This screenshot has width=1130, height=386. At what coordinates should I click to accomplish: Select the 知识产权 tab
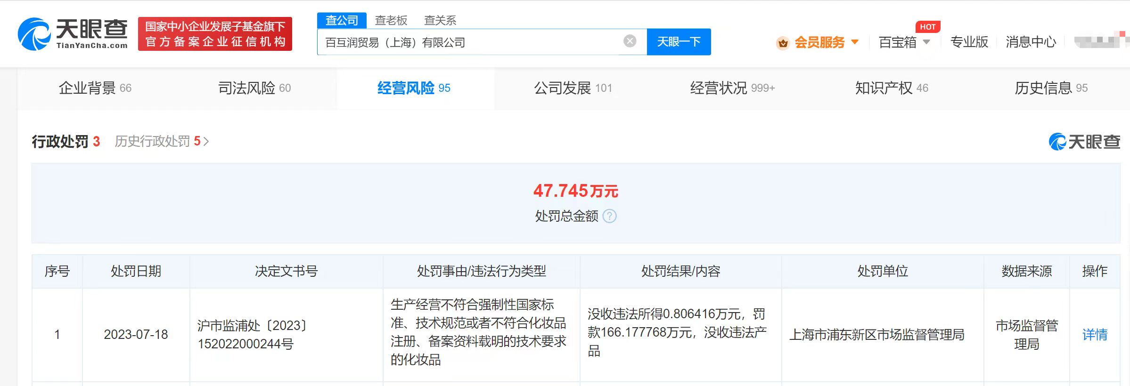coord(891,88)
